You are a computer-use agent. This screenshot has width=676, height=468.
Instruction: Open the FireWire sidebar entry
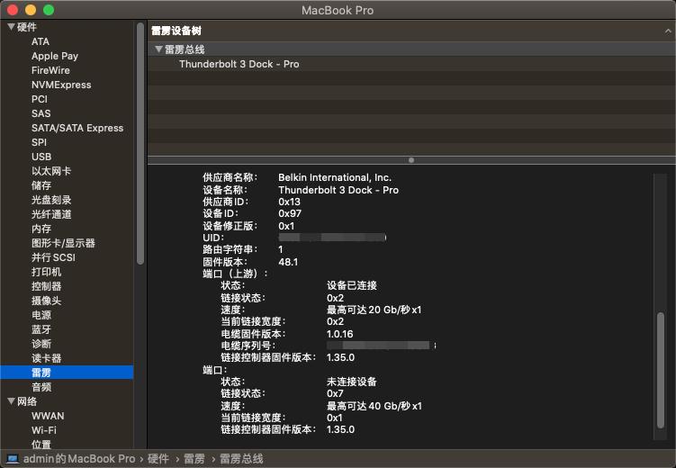50,70
